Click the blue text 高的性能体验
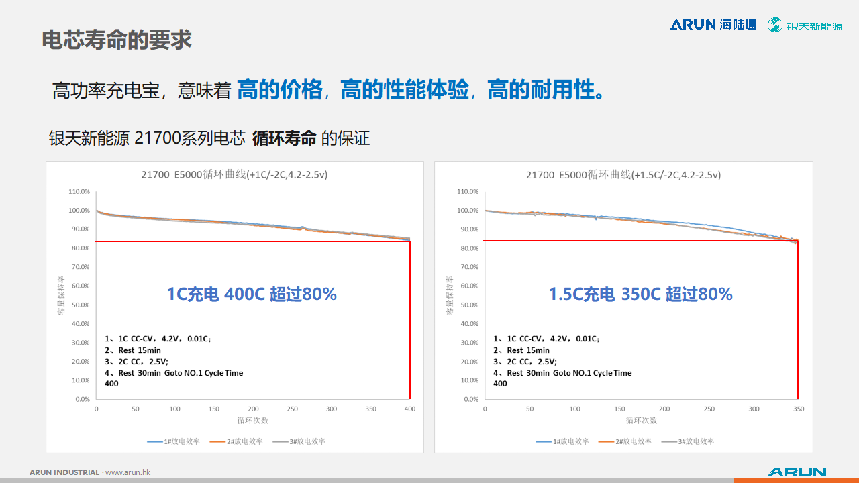The height and width of the screenshot is (483, 859). 405,89
